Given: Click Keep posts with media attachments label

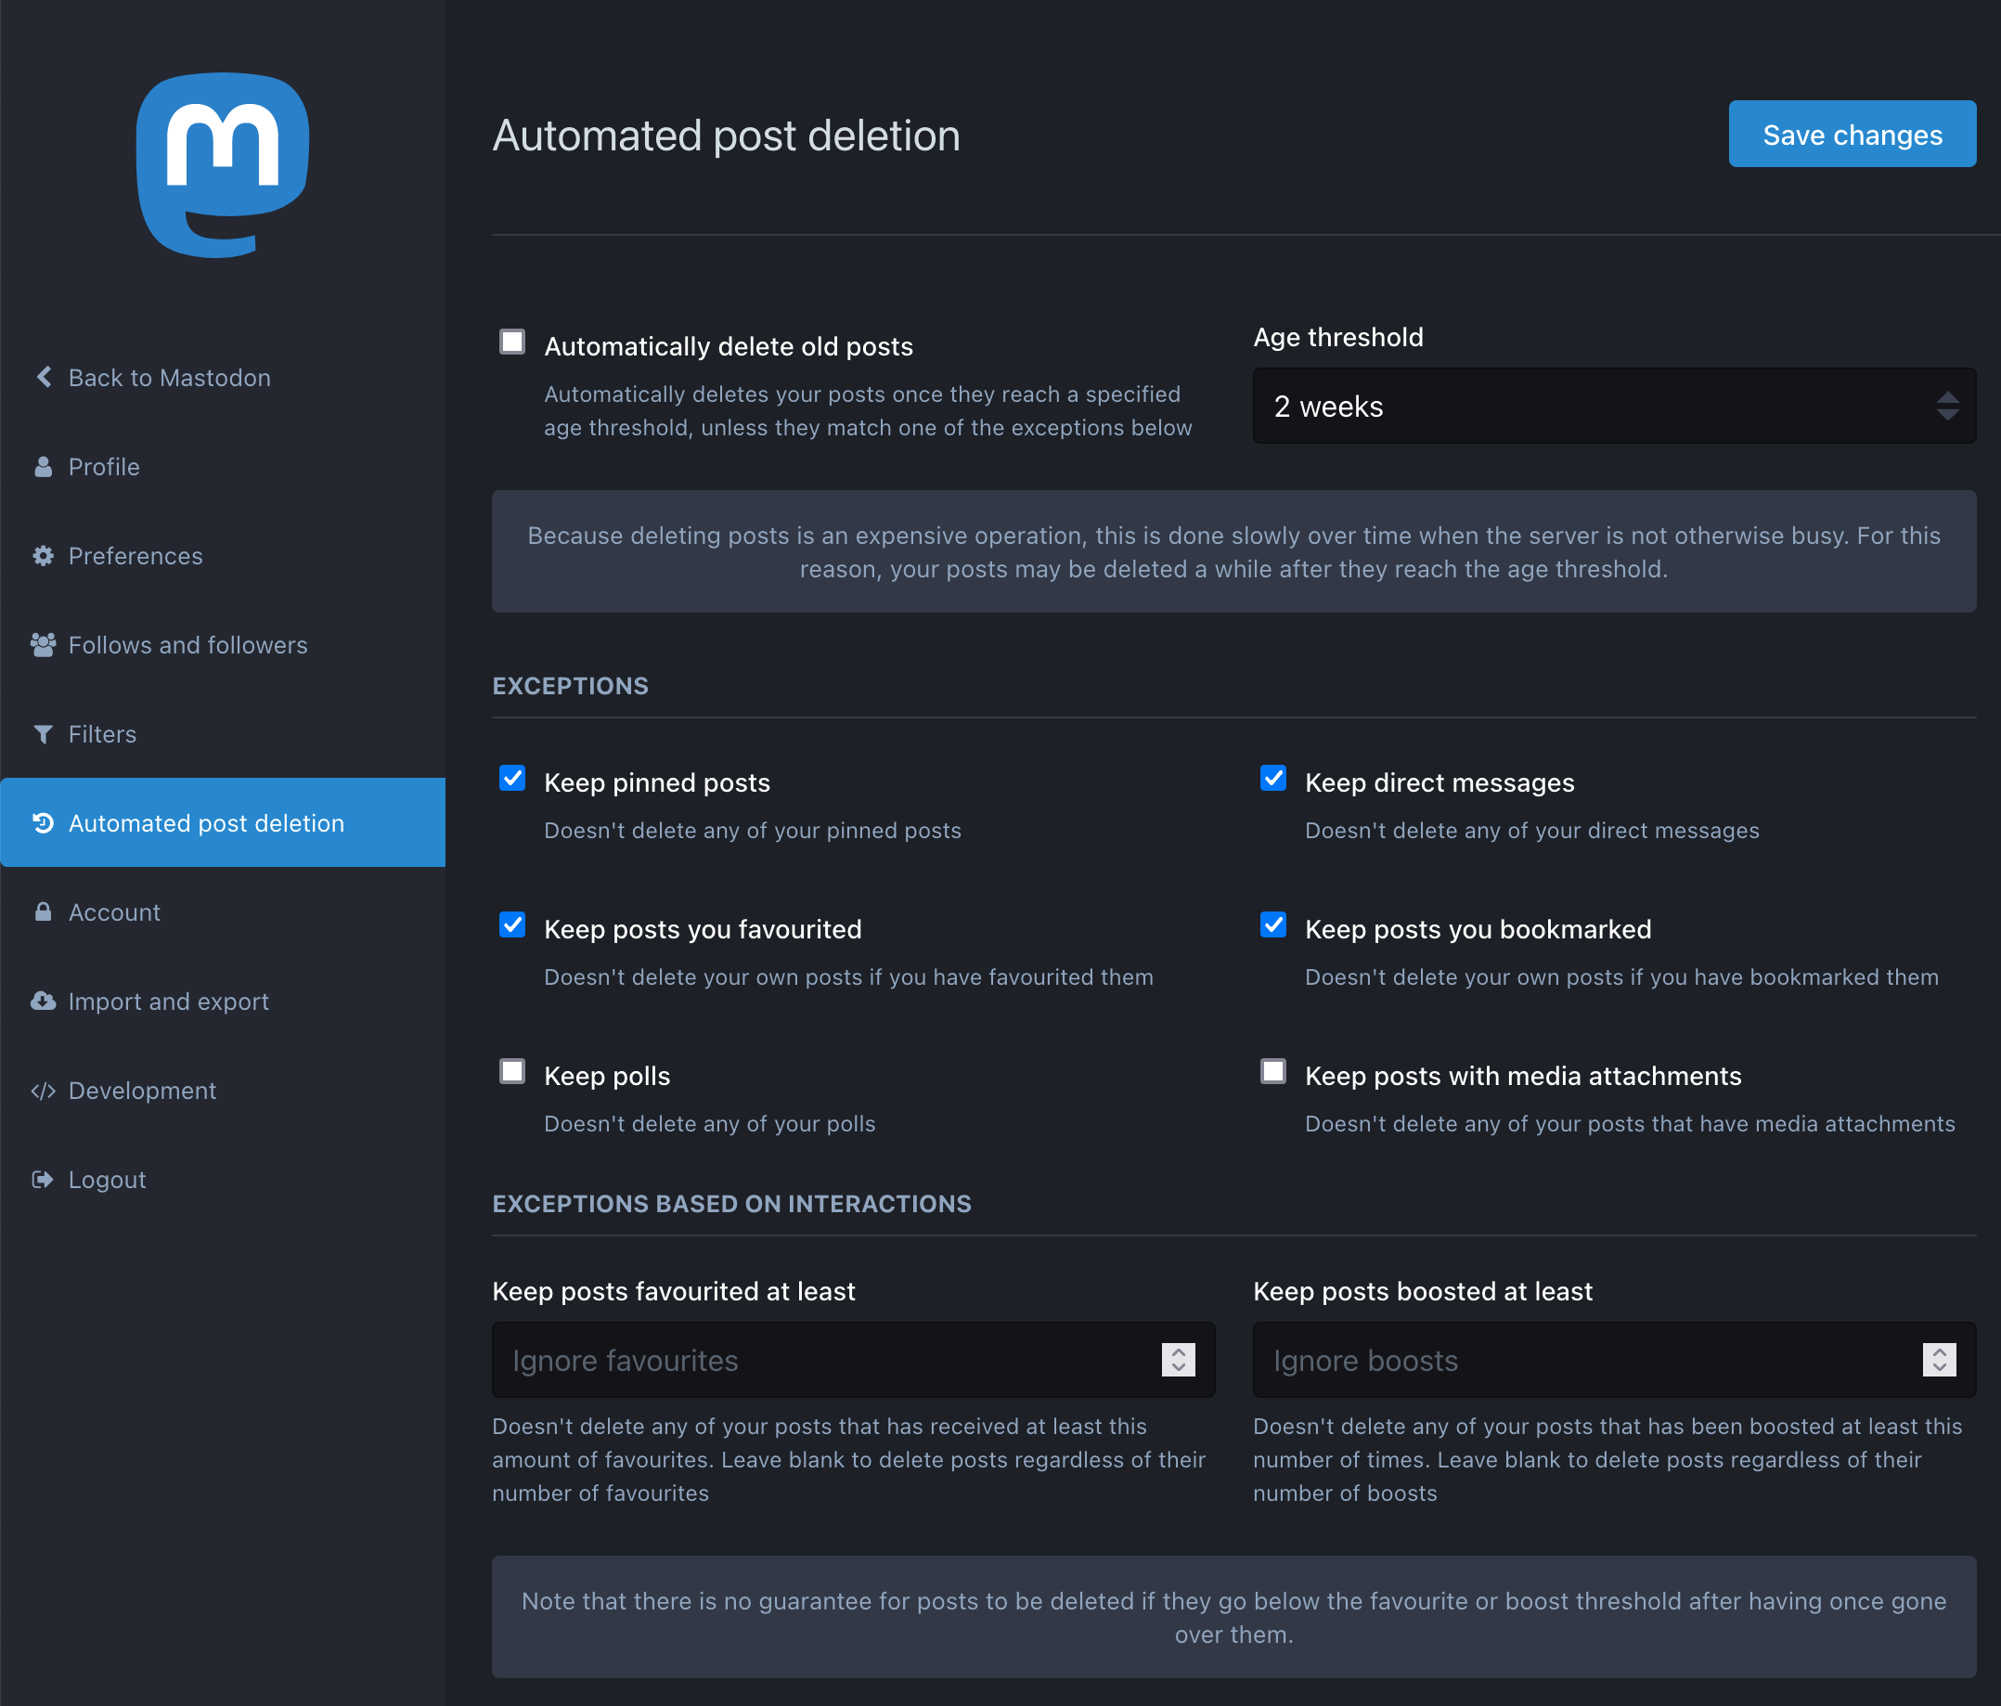Looking at the screenshot, I should click(x=1523, y=1075).
